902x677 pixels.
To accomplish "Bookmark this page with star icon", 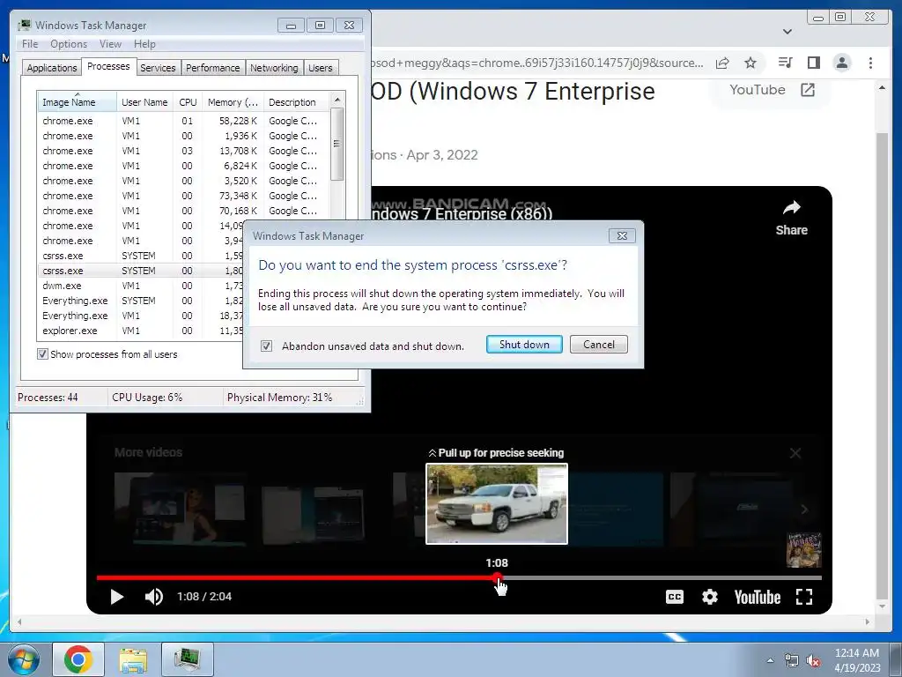I will pyautogui.click(x=750, y=63).
